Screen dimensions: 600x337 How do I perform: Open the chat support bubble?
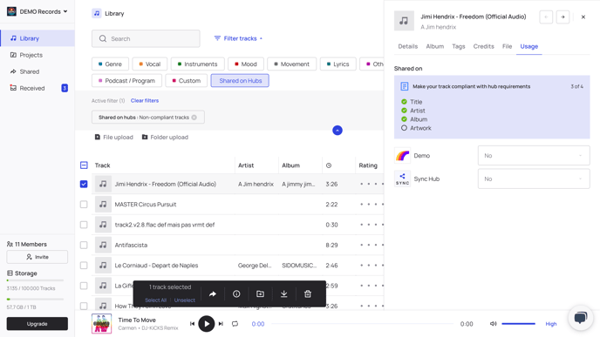[x=581, y=318]
